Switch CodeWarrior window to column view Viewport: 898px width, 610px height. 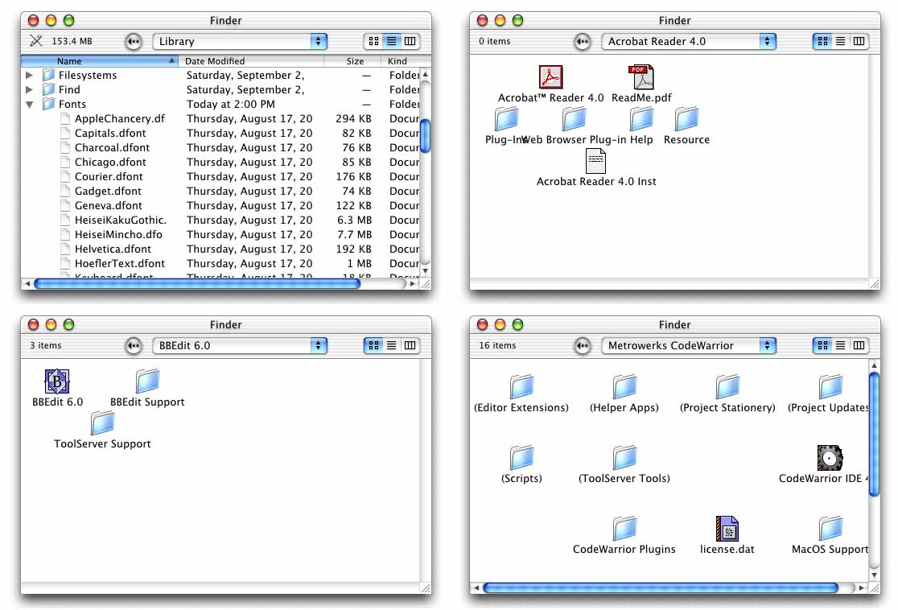point(859,345)
